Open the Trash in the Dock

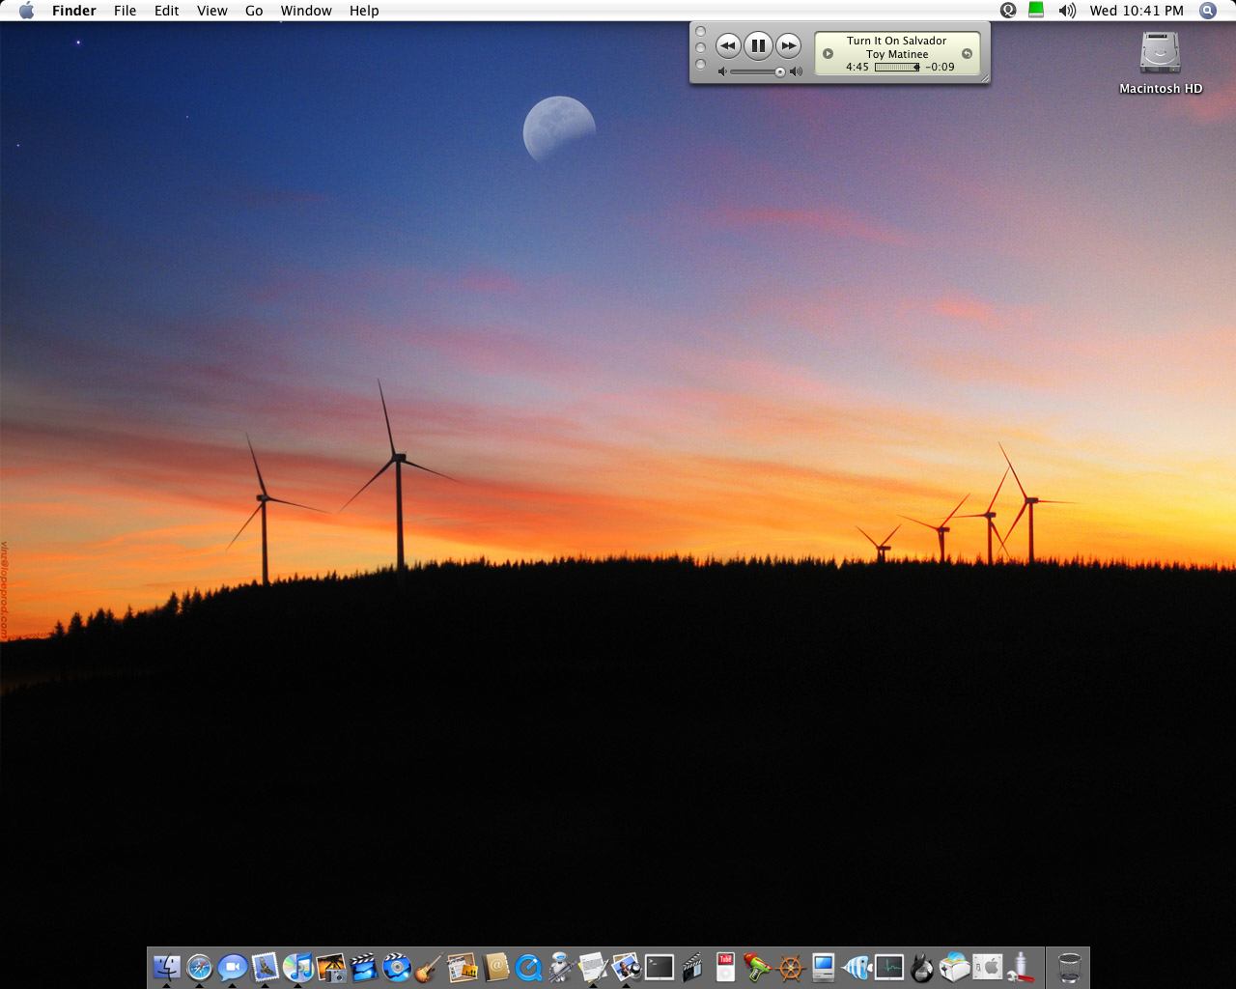1069,967
